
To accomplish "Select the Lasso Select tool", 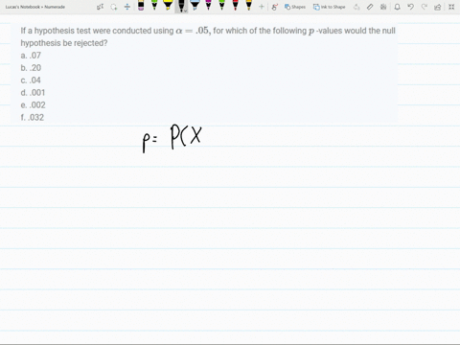I will coord(114,7).
